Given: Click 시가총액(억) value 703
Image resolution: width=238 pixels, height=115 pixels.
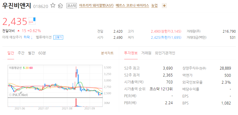Looking at the screenshot, I should [169, 82].
